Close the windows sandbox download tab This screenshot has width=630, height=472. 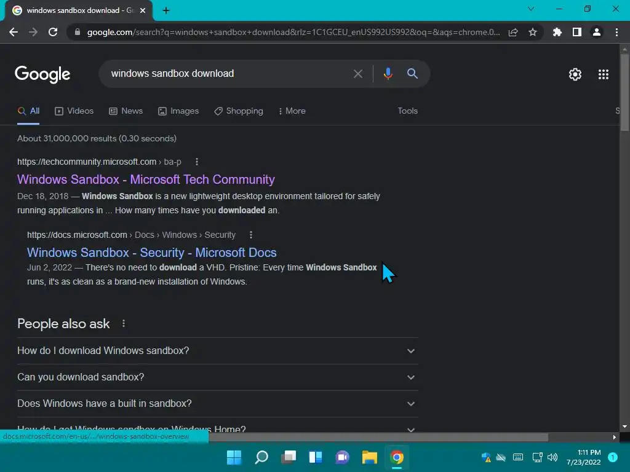(143, 10)
